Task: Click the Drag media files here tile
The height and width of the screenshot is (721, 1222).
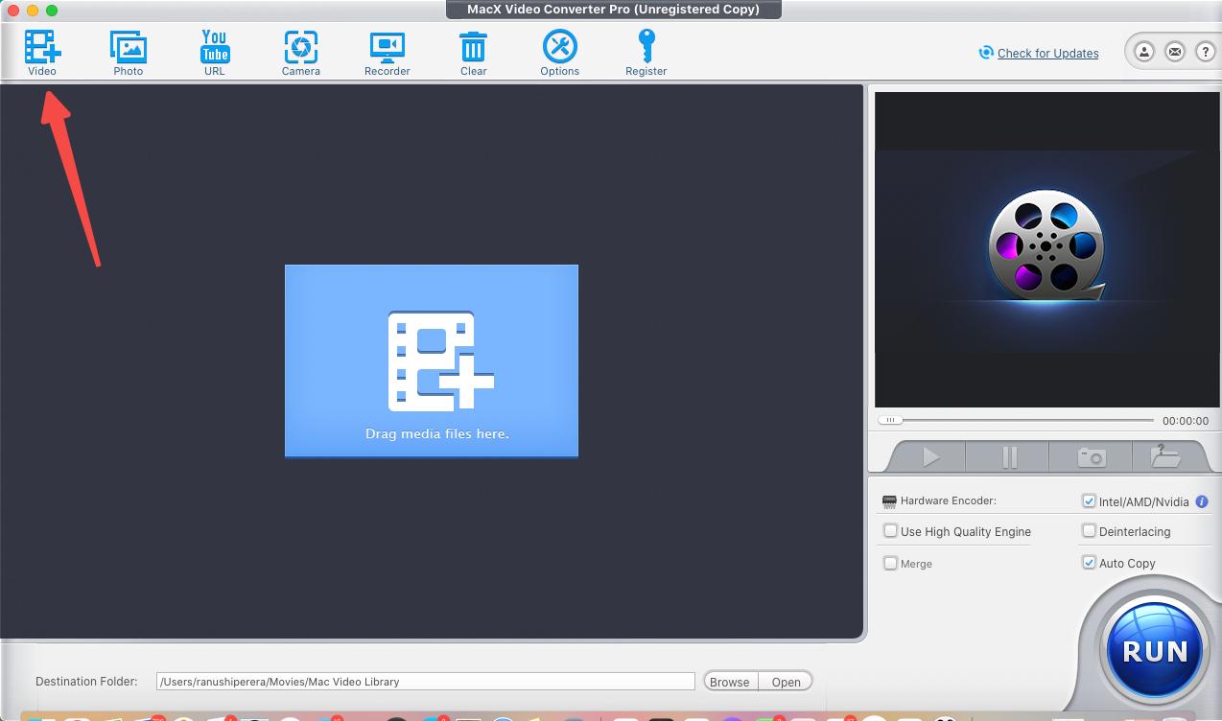Action: point(432,360)
